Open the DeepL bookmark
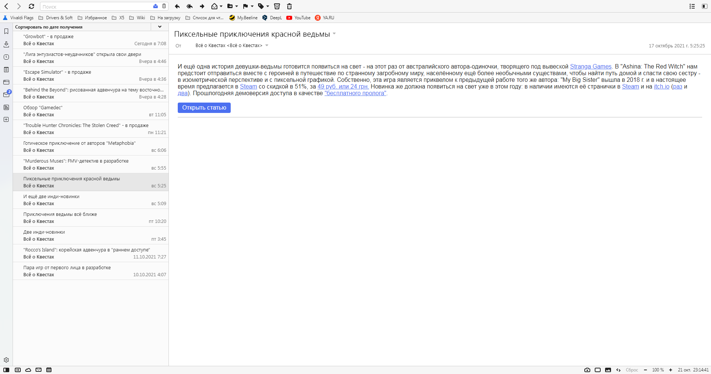Screen dimensions: 711x374 point(272,18)
